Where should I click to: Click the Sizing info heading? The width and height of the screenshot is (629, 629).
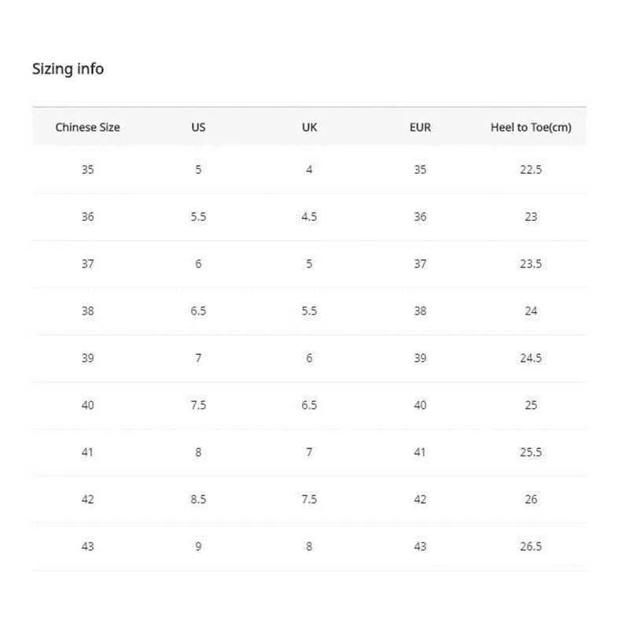click(68, 69)
